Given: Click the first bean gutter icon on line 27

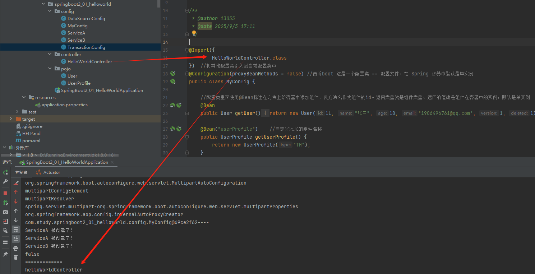Looking at the screenshot, I should pyautogui.click(x=172, y=129).
